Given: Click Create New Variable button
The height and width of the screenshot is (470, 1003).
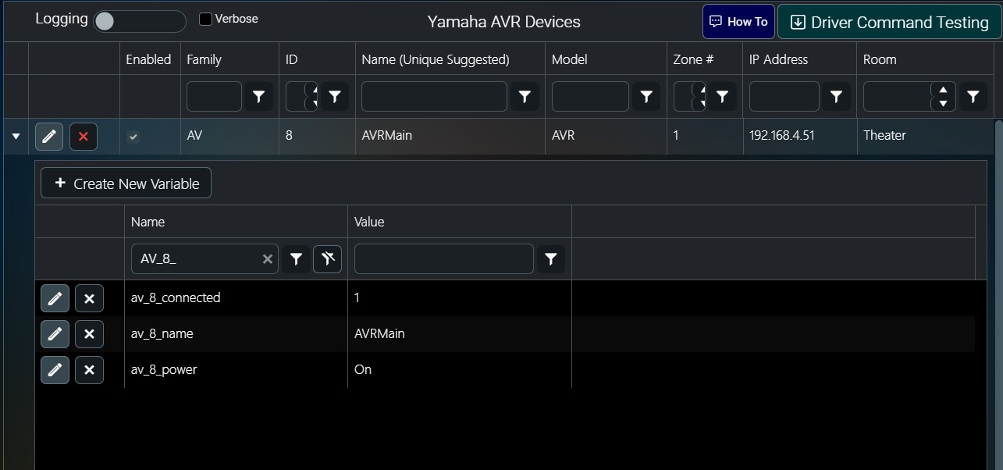Looking at the screenshot, I should click(x=126, y=183).
